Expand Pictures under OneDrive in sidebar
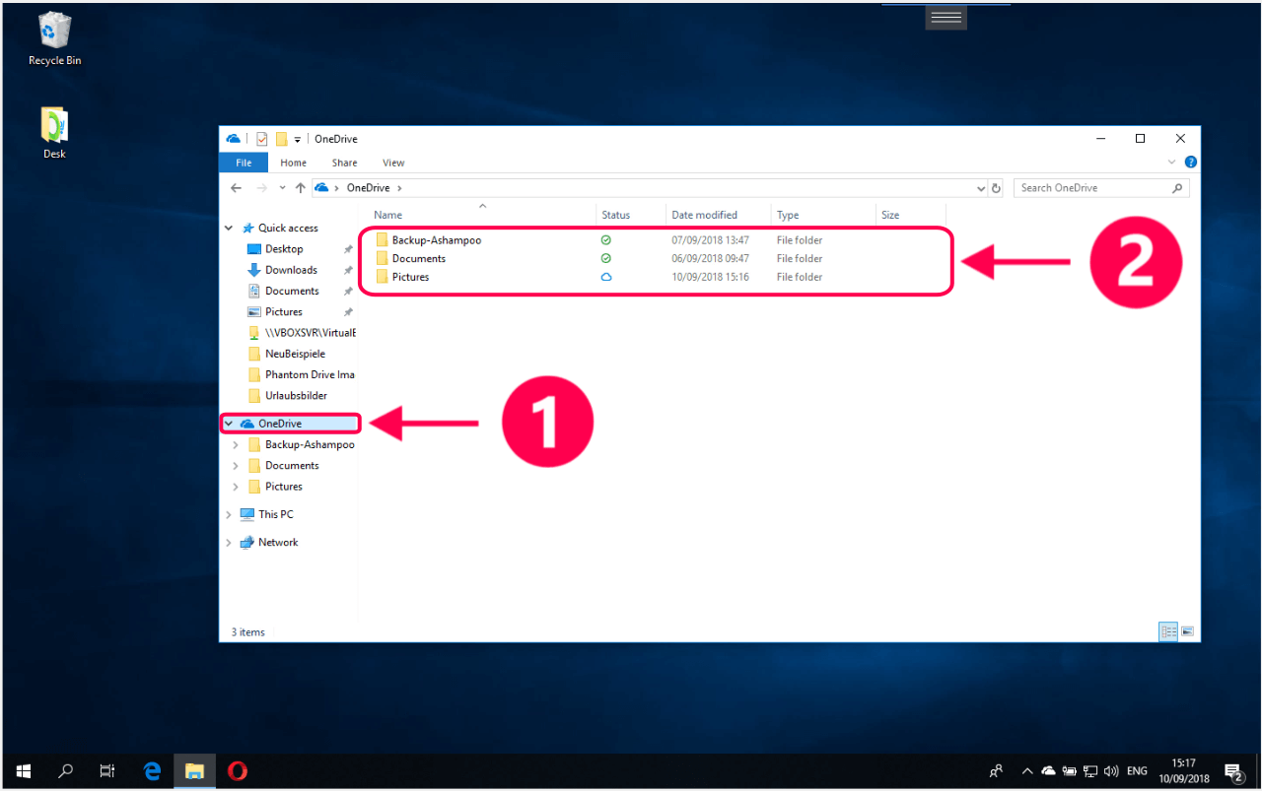 point(235,487)
